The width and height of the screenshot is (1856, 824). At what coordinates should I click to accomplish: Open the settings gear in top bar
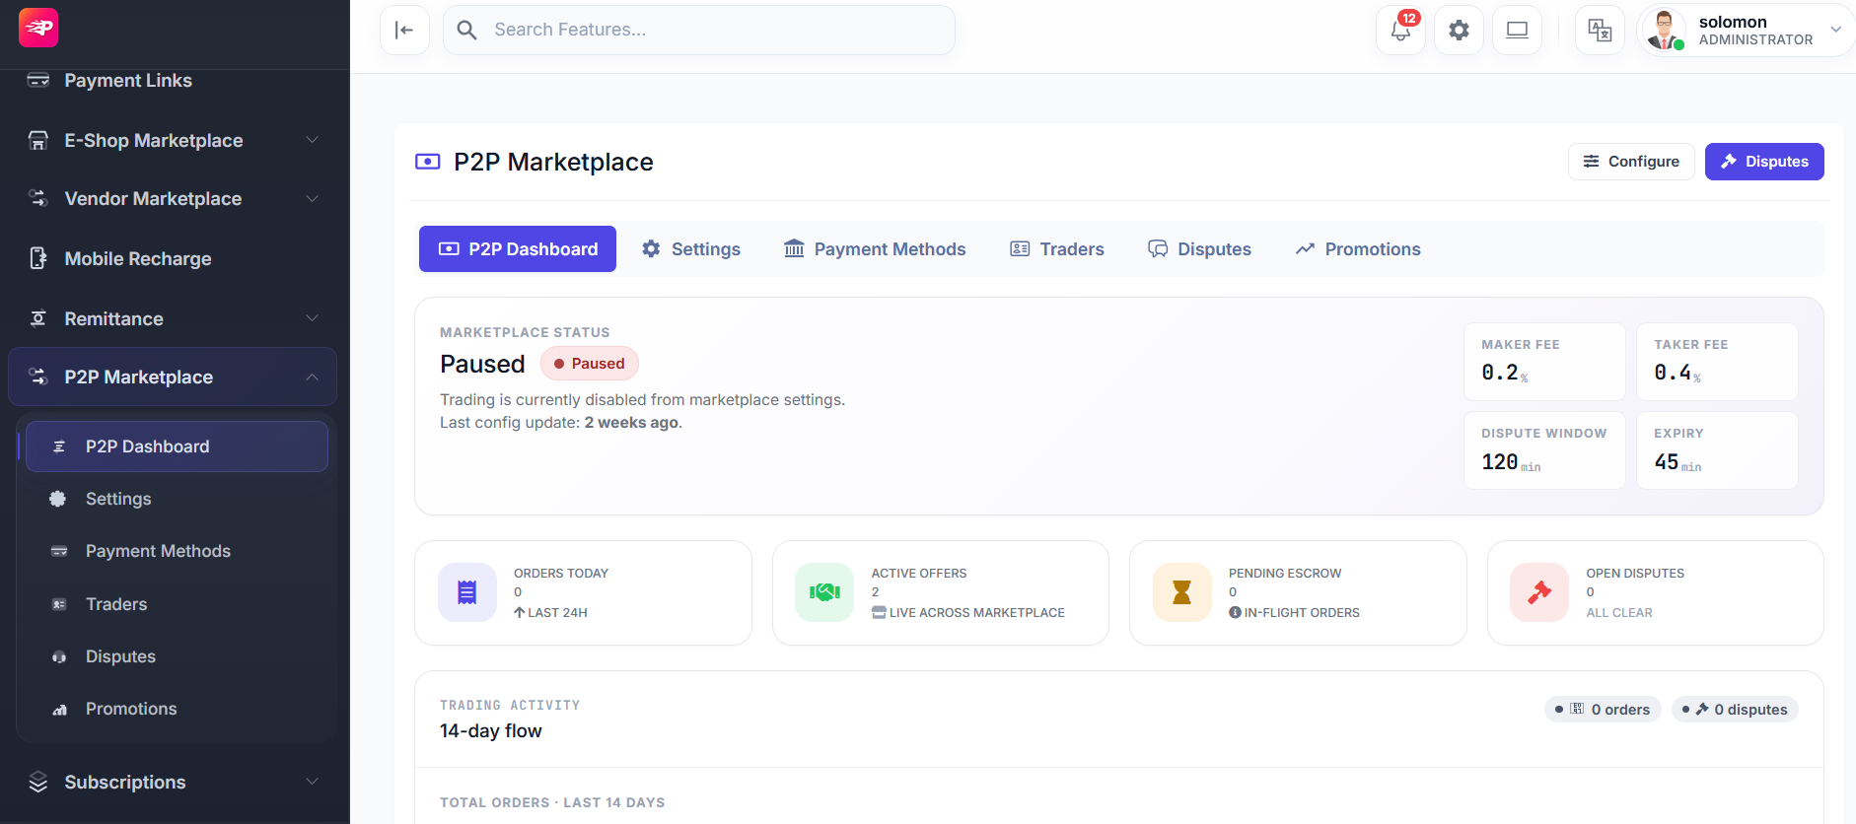pos(1459,30)
